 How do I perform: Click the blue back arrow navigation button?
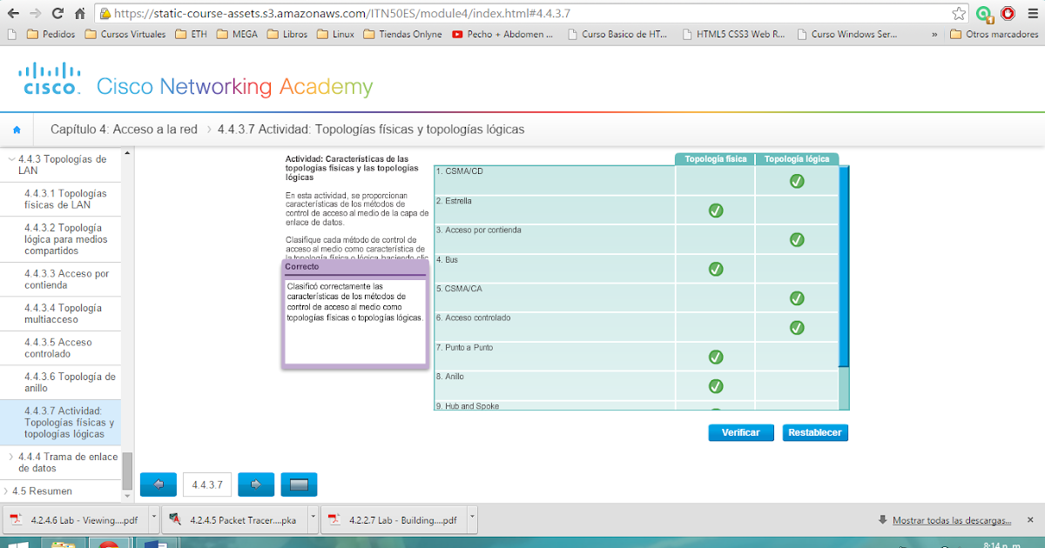158,485
